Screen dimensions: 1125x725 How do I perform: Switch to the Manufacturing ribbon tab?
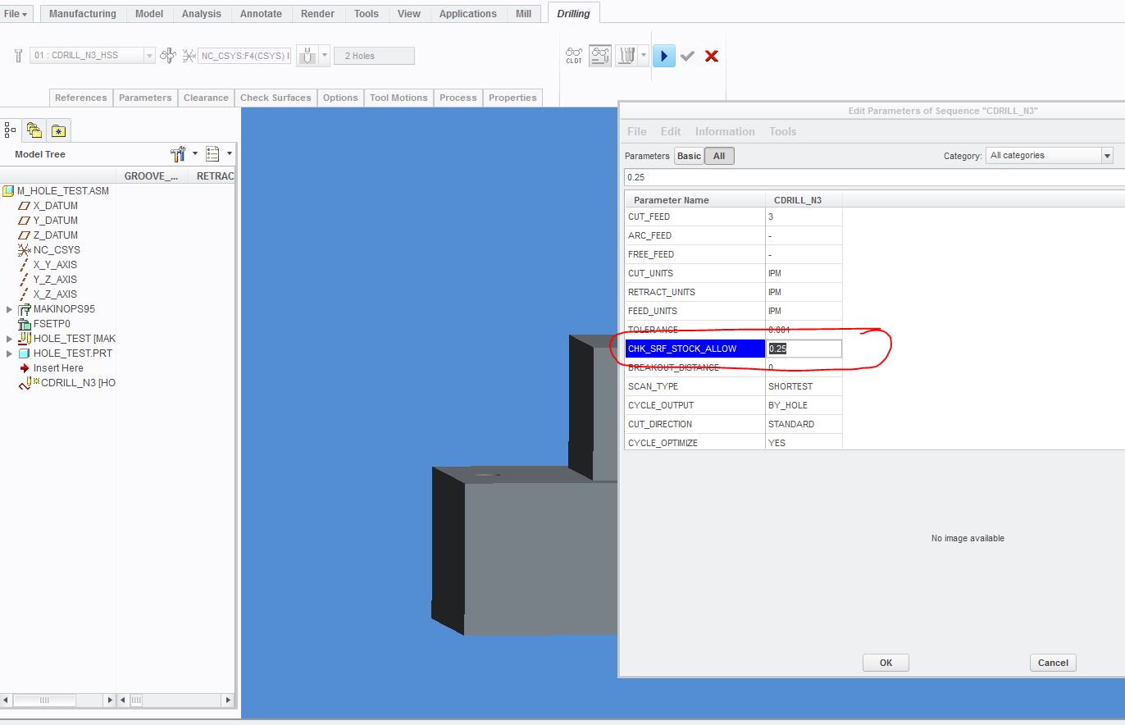pyautogui.click(x=83, y=14)
